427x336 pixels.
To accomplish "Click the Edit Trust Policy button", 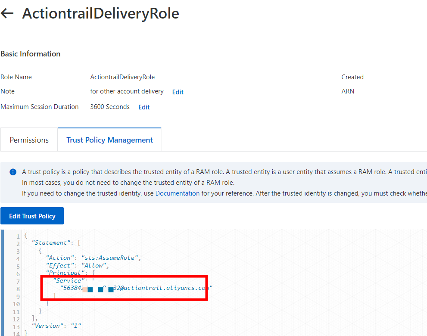I will click(32, 216).
